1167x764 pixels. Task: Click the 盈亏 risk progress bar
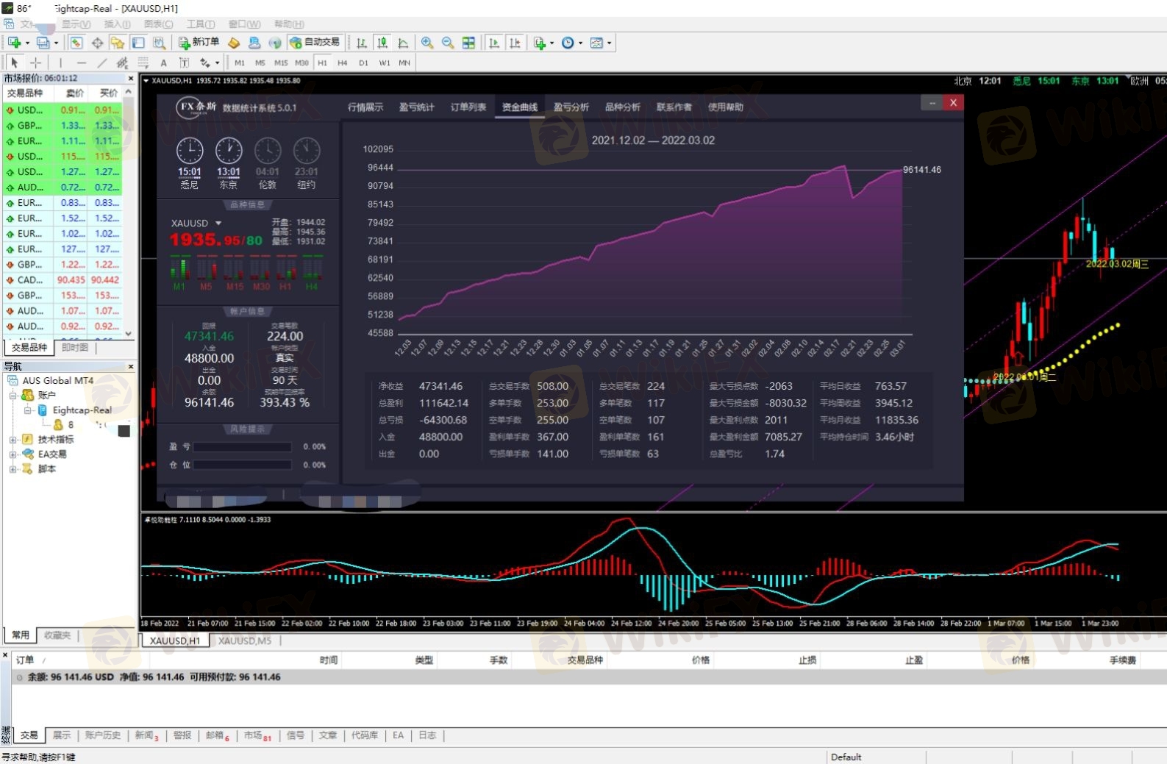pyautogui.click(x=242, y=446)
